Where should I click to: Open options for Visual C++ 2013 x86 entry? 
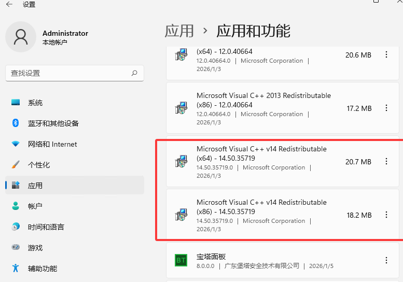tap(386, 108)
